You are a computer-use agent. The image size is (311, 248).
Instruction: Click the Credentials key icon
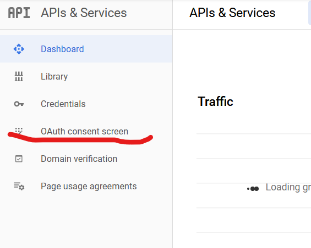tap(19, 104)
